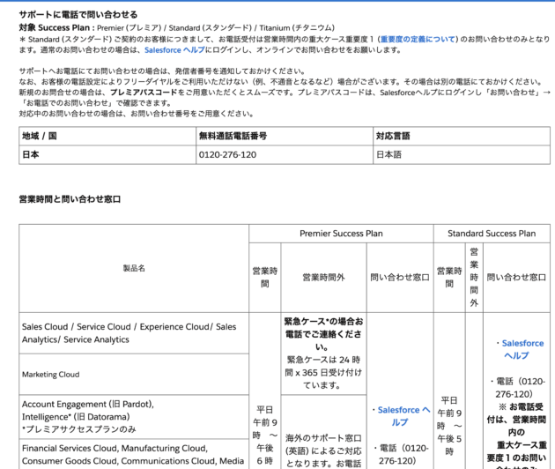Open the 重要度の定義について link

pyautogui.click(x=418, y=39)
